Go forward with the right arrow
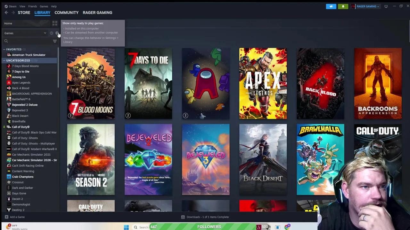The image size is (410, 230). click(x=13, y=12)
